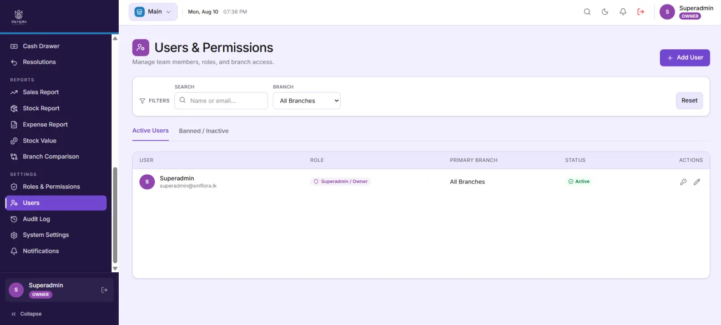Viewport: 721px width, 325px height.
Task: Switch to the Active Users tab
Action: [x=150, y=131]
